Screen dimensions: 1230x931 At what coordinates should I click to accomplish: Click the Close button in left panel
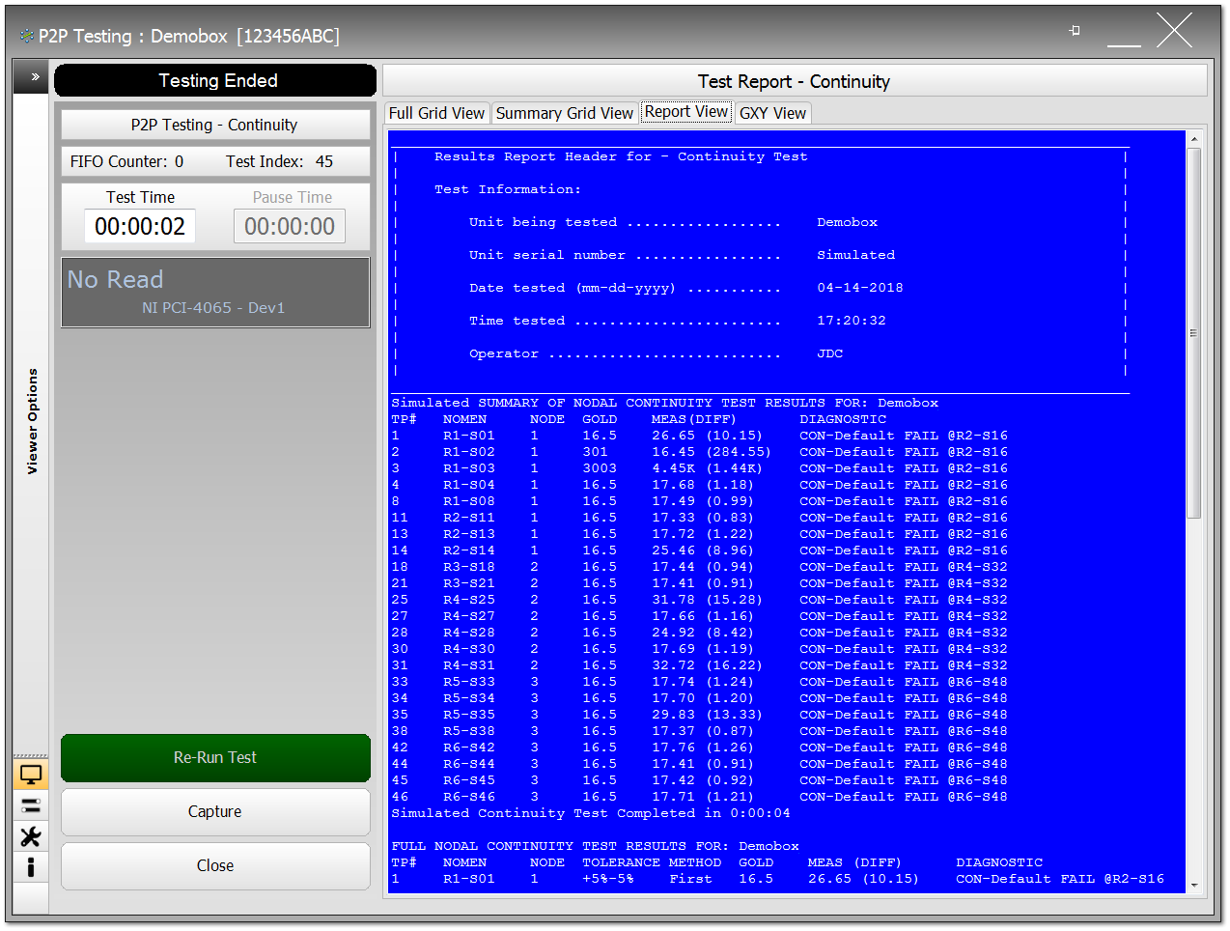215,866
